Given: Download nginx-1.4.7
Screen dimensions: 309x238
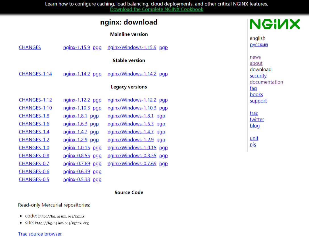Looking at the screenshot, I should pyautogui.click(x=75, y=131).
